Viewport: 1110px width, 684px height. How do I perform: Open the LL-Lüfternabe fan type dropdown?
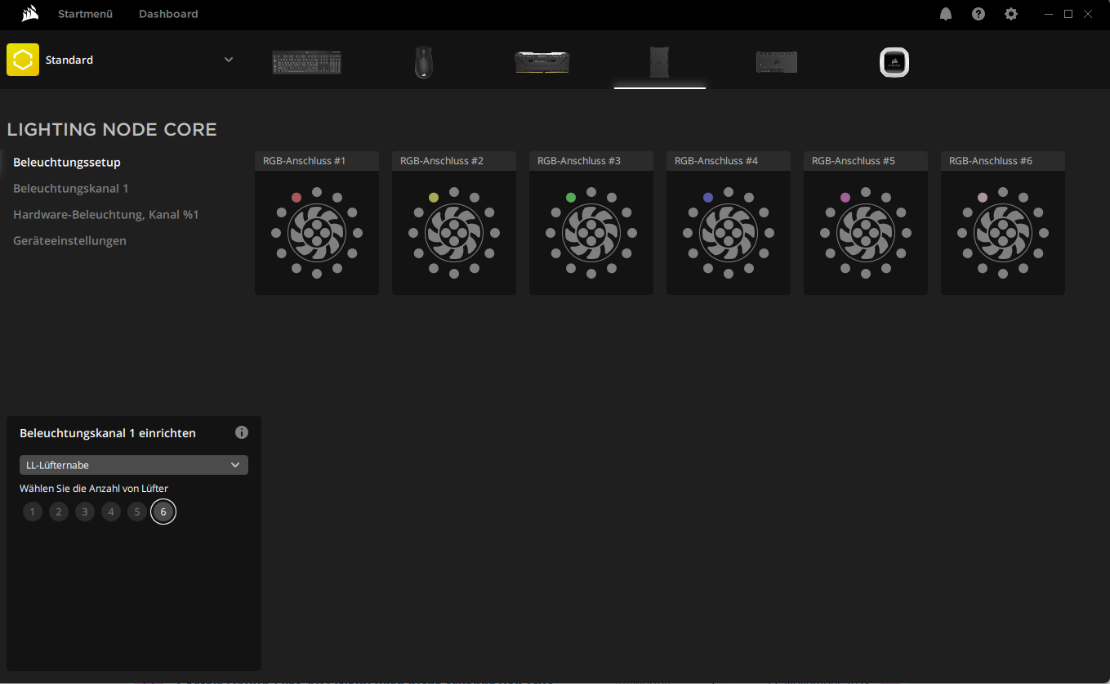coord(134,465)
